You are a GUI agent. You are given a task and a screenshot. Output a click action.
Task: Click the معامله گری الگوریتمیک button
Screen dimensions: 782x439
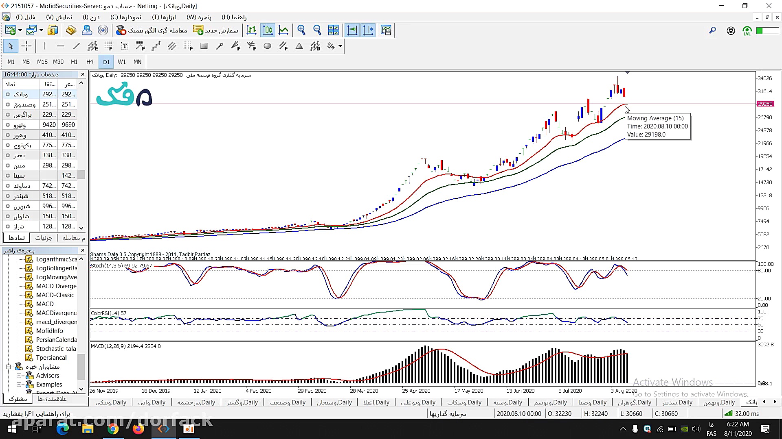point(151,30)
